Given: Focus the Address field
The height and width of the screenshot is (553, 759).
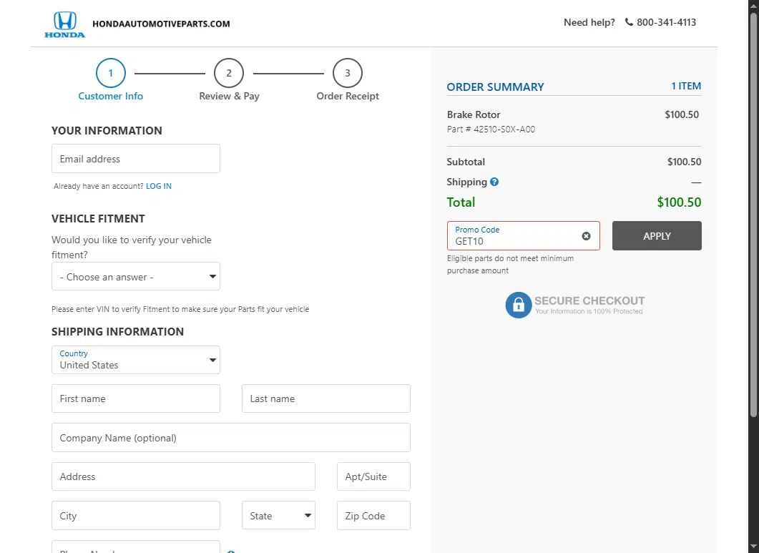Looking at the screenshot, I should pos(183,476).
